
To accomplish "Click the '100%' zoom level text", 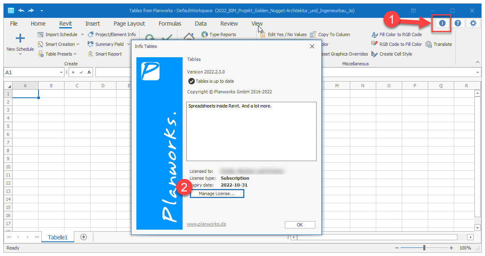I will point(465,248).
